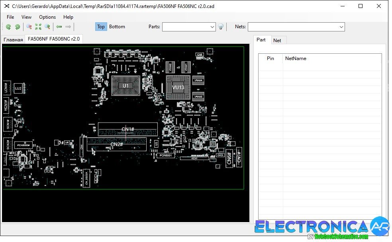Click the zoom out magnifier icon
Image resolution: width=392 pixels, height=242 pixels.
pos(29,27)
